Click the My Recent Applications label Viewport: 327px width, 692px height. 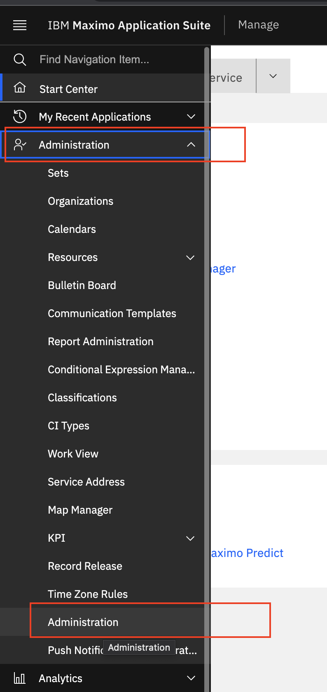95,117
